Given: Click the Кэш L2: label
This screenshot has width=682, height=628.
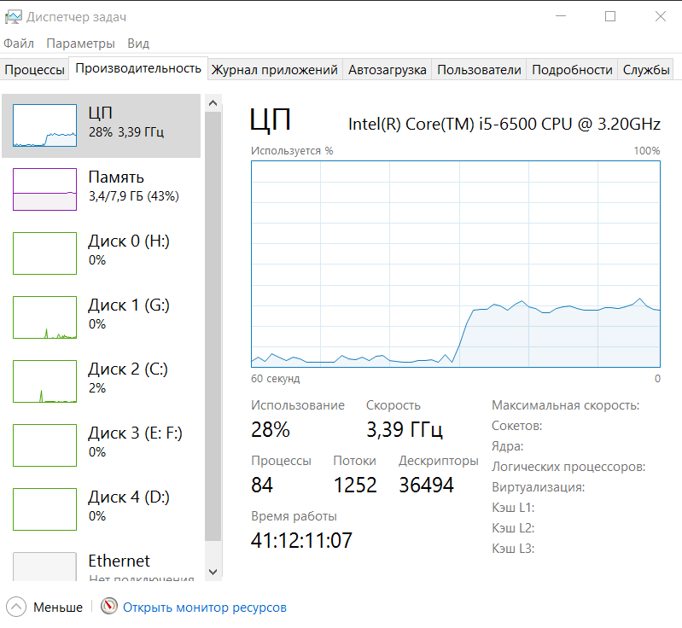Looking at the screenshot, I should [x=513, y=528].
